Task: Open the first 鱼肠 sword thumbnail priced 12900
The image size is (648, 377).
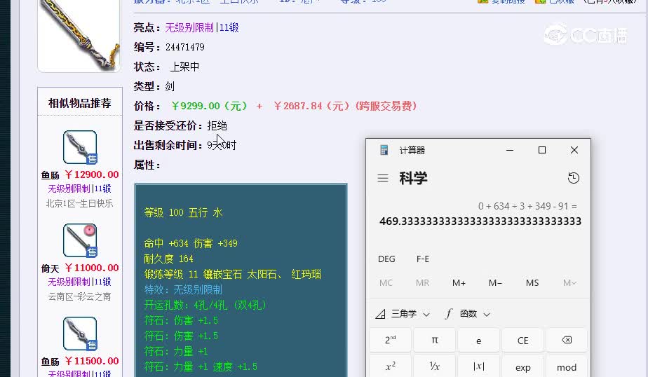Action: click(80, 147)
